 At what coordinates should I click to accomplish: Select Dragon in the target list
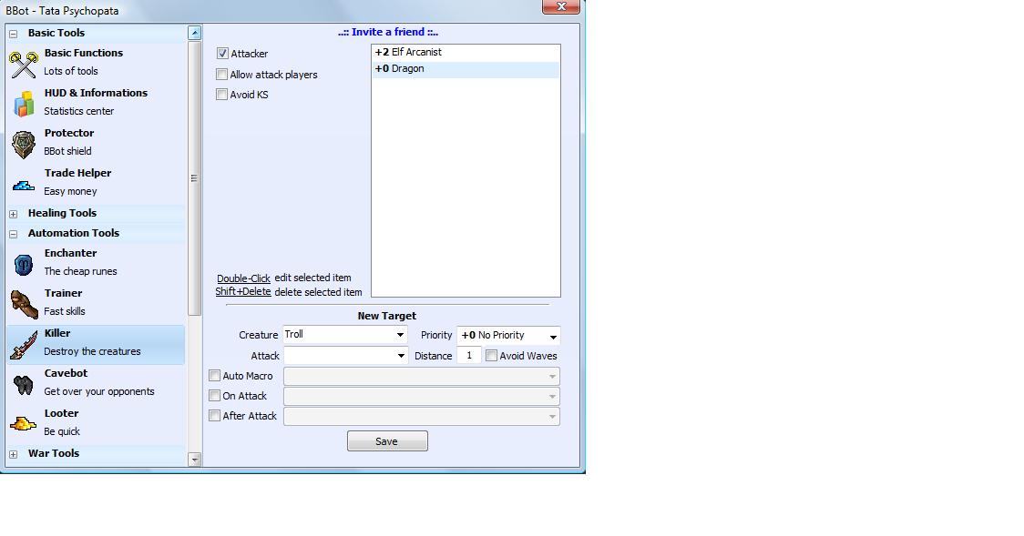tap(465, 69)
